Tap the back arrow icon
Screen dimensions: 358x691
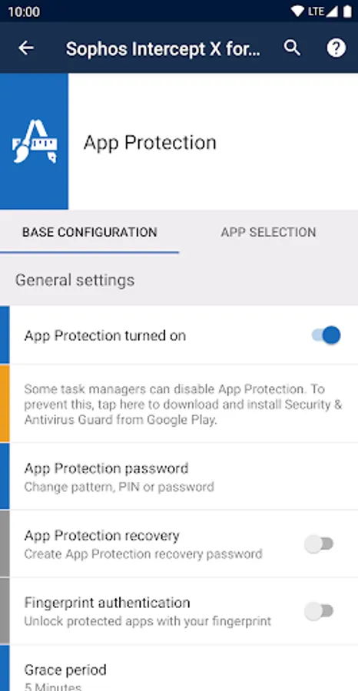tap(26, 48)
